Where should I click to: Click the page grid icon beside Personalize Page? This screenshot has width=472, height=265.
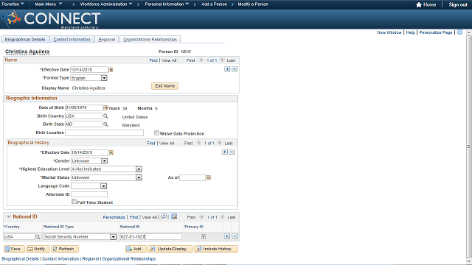point(459,32)
